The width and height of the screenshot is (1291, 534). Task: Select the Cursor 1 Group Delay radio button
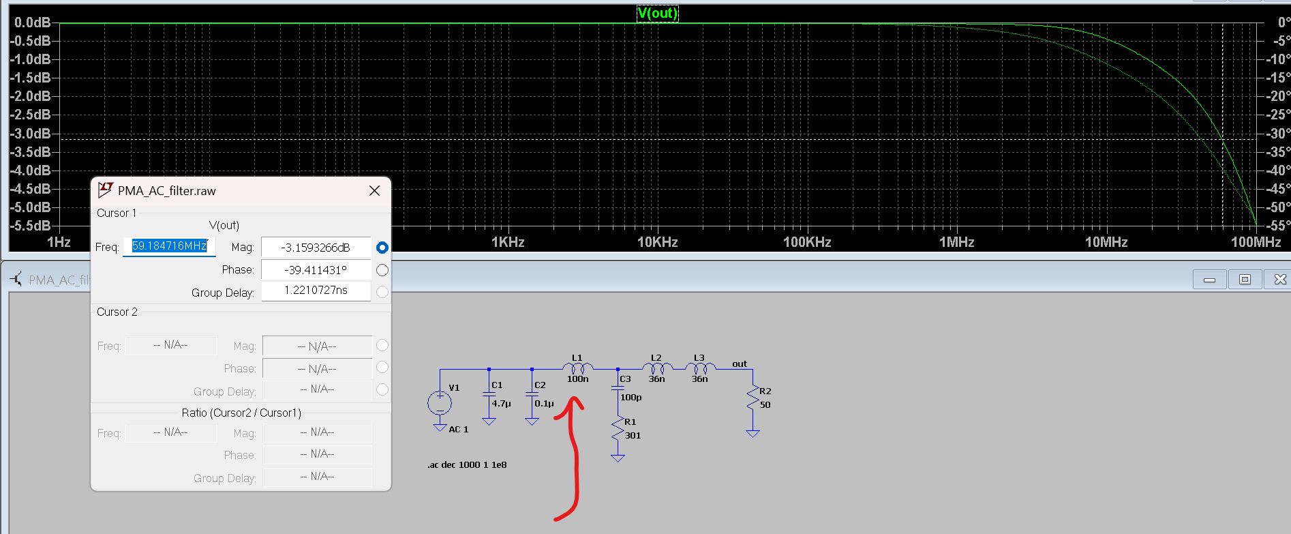pos(382,292)
